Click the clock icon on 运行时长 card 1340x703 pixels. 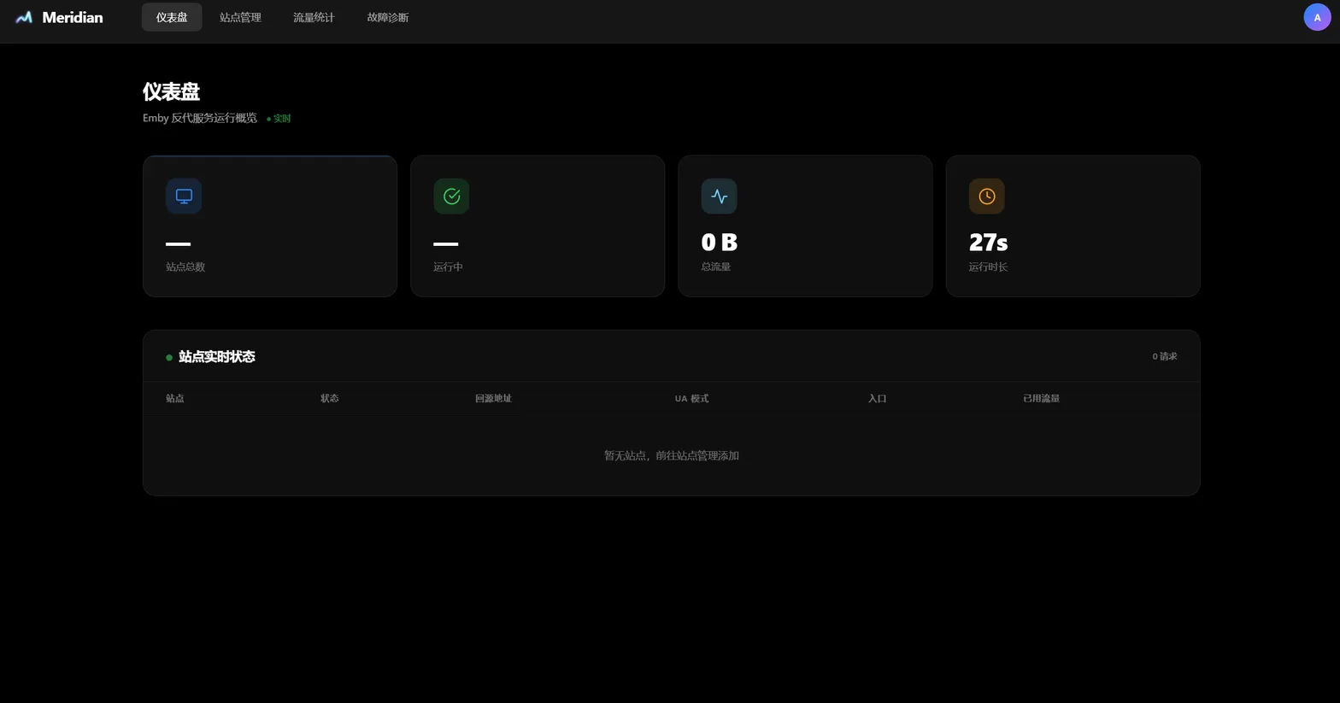point(986,196)
